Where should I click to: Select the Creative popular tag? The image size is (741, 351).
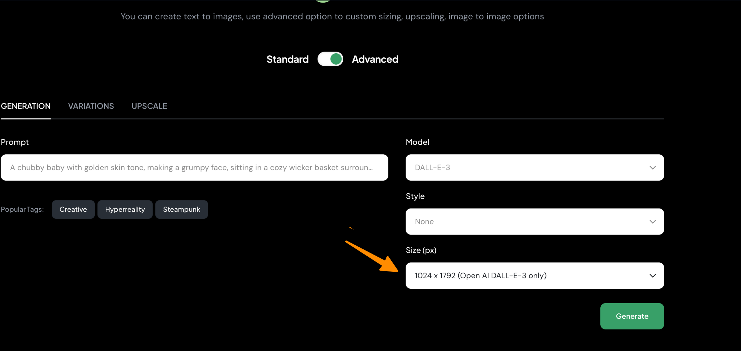[73, 209]
